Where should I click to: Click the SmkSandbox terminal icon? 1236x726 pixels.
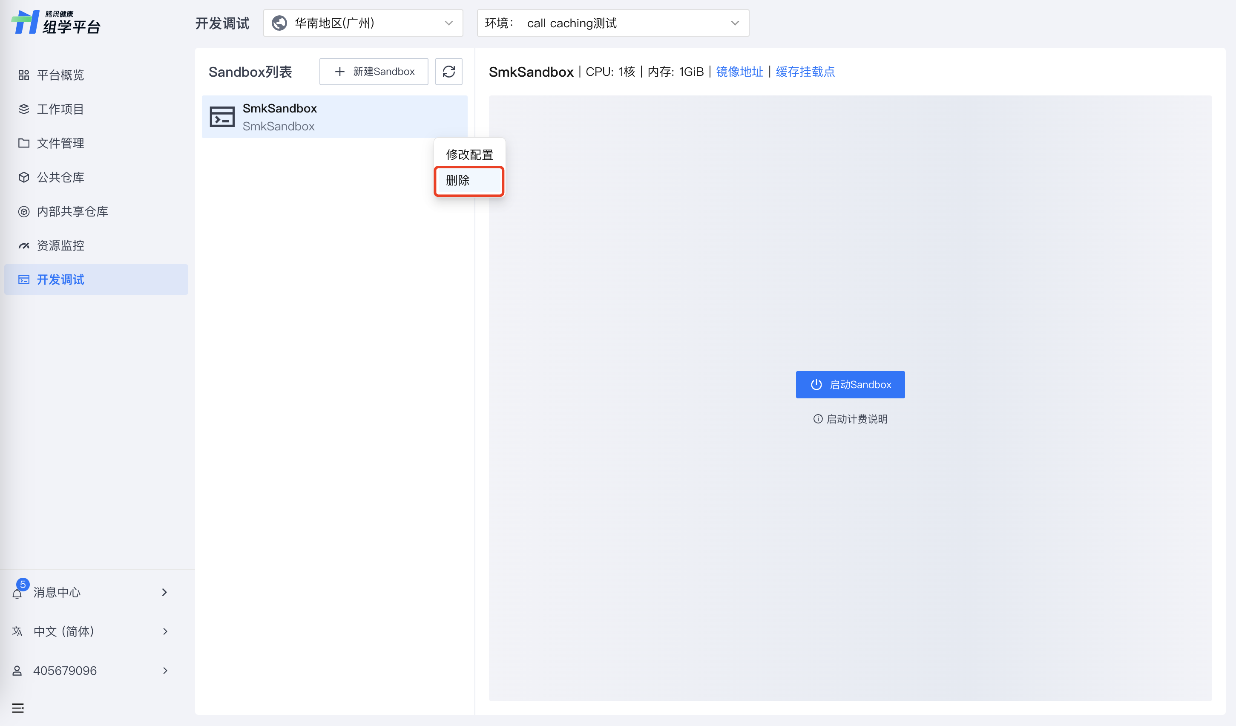coord(222,117)
